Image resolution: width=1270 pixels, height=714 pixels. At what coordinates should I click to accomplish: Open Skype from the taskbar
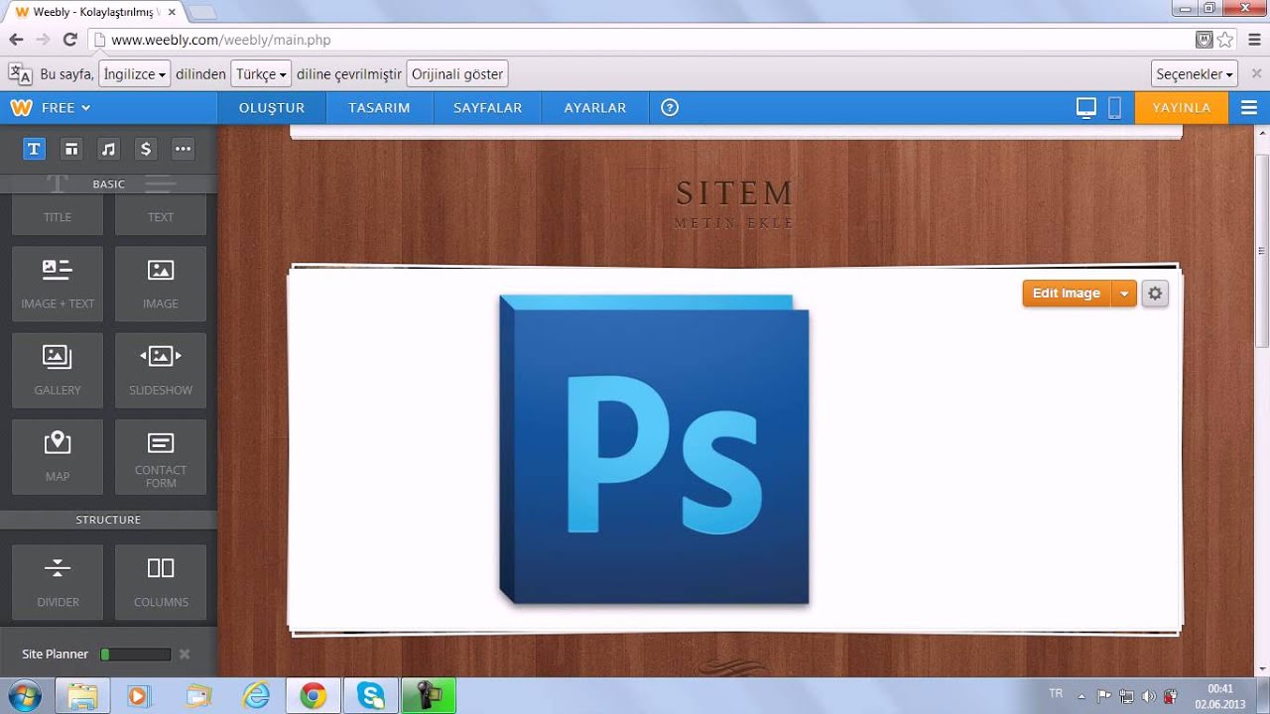(x=371, y=696)
